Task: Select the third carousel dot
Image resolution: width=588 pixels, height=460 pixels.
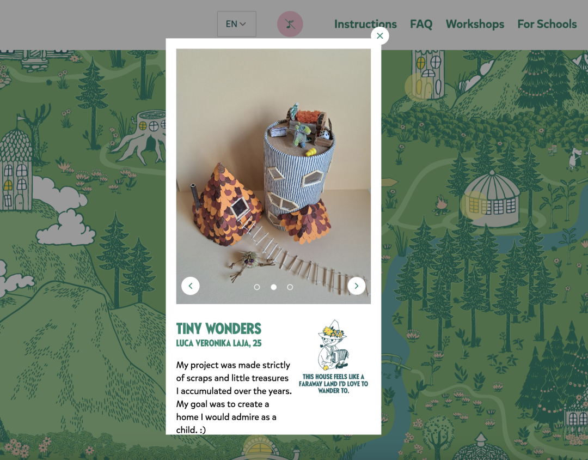Action: (290, 287)
